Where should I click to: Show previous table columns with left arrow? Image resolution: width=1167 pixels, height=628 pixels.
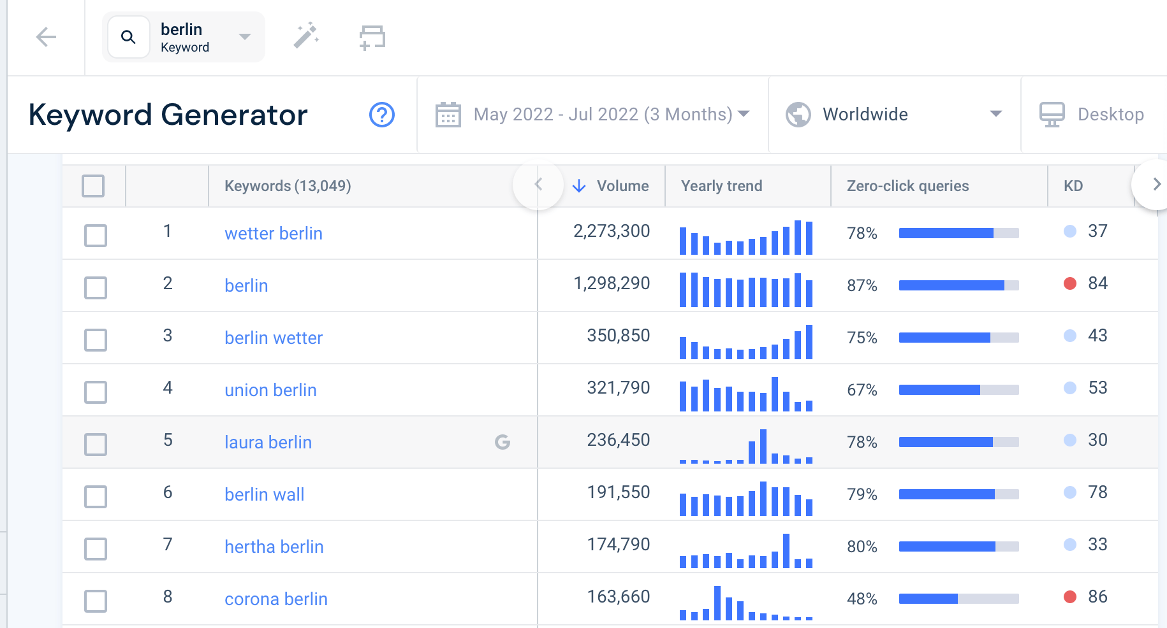(x=538, y=185)
